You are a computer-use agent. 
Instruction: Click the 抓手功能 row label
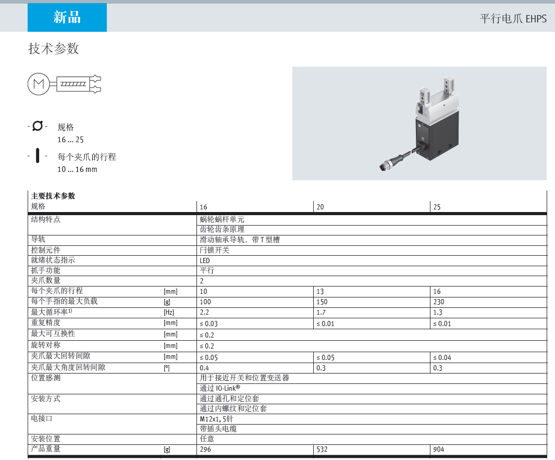pyautogui.click(x=46, y=270)
